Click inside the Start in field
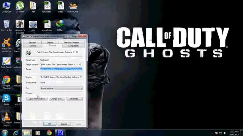 tap(61, 77)
